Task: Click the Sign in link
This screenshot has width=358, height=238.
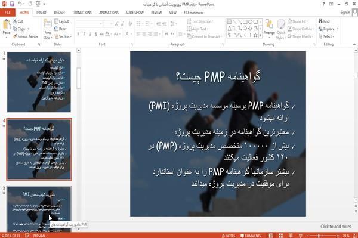Action: [345, 13]
